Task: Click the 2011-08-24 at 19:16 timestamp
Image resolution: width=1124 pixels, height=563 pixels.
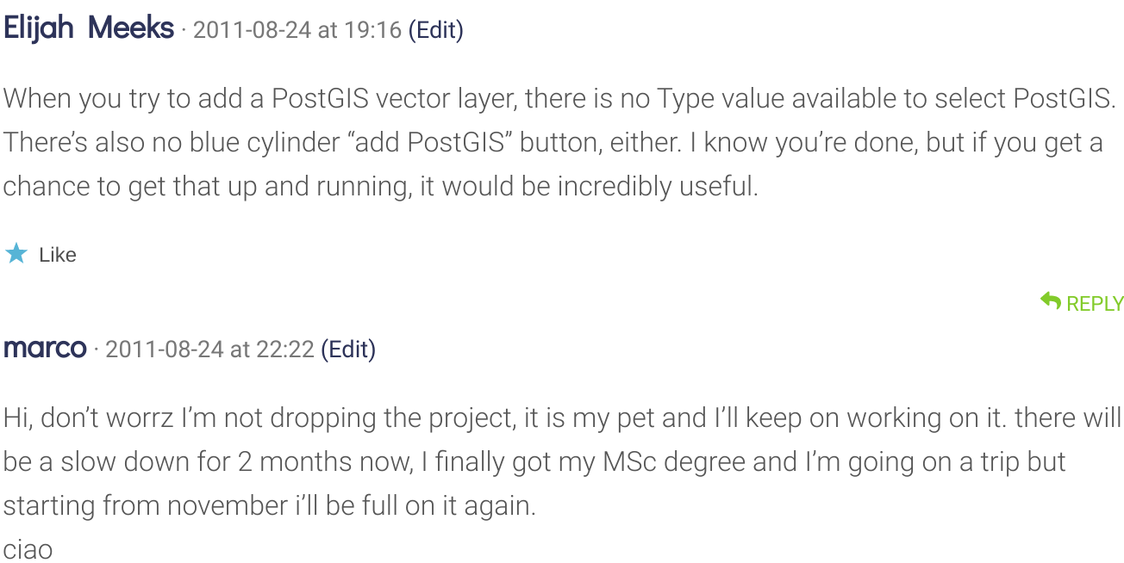Action: click(297, 31)
